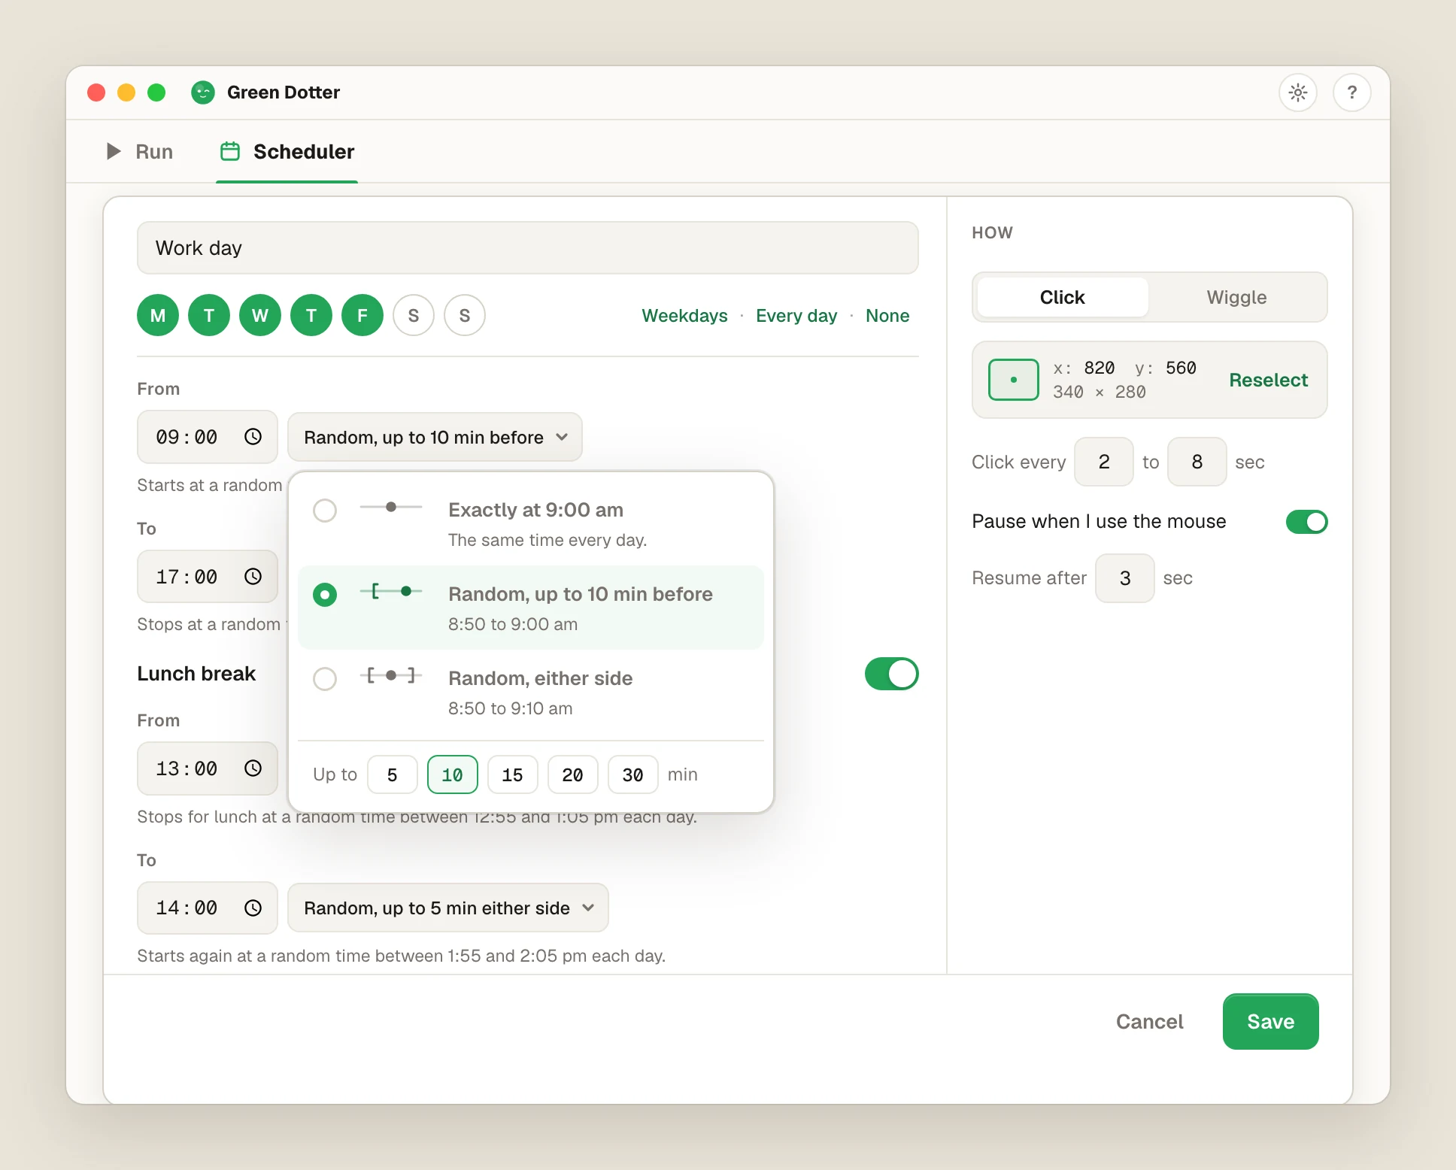The height and width of the screenshot is (1170, 1456).
Task: Click the Green Dotter app logo icon
Action: [203, 92]
